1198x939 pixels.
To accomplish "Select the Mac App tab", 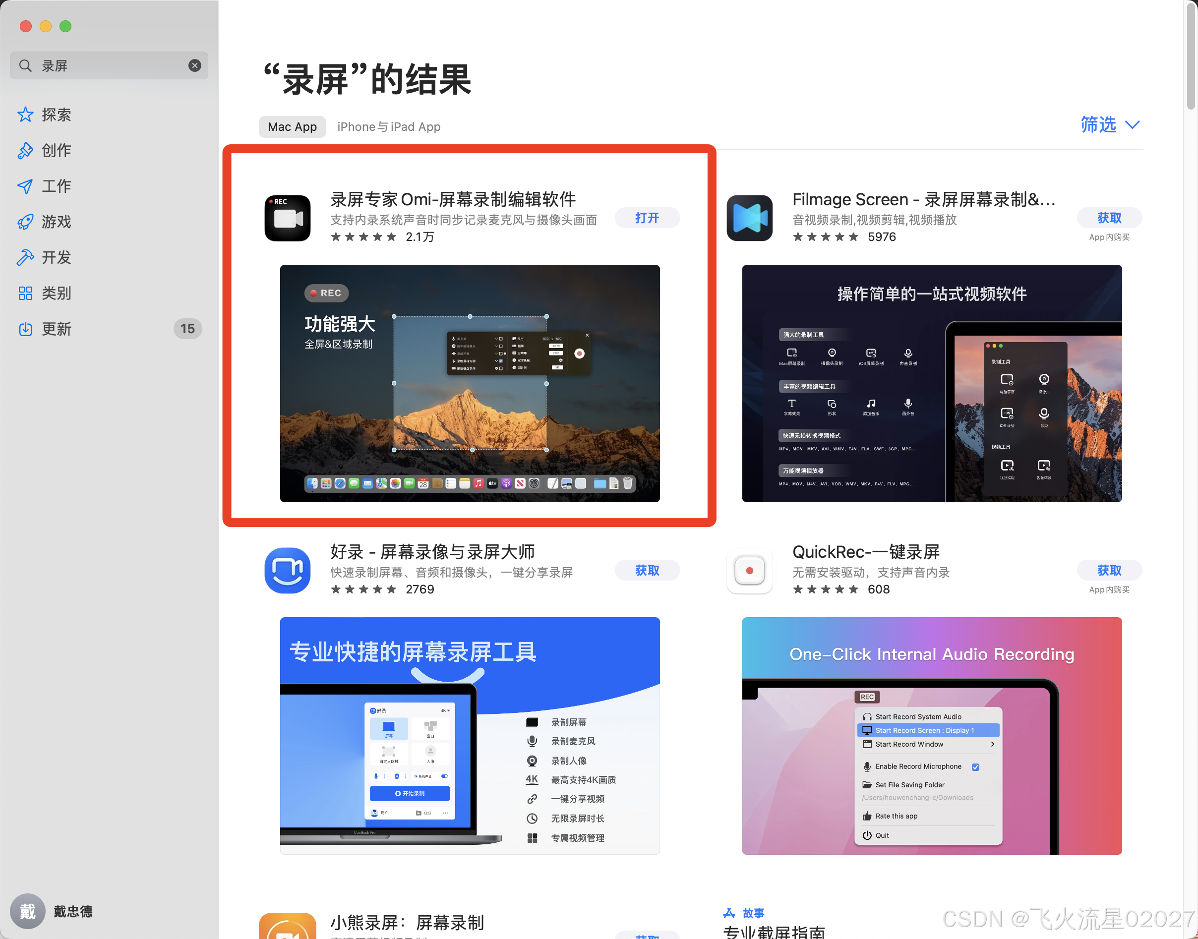I will (x=292, y=126).
